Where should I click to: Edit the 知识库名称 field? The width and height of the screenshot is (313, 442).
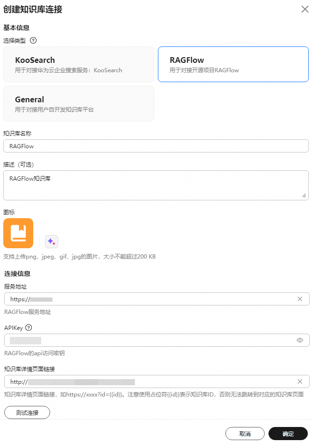(x=156, y=146)
